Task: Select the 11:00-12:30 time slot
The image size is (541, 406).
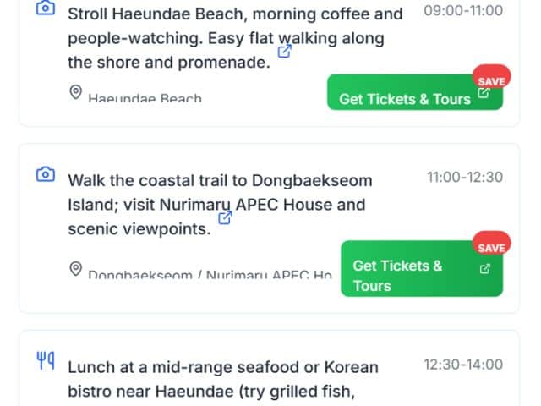Action: [x=464, y=178]
